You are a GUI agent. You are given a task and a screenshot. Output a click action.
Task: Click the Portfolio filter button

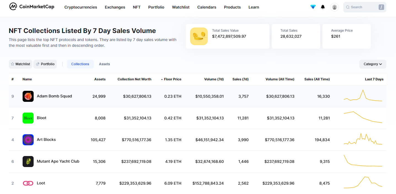[45, 64]
